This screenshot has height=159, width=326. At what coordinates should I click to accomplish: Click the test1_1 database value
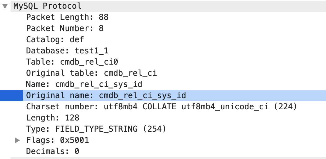(x=92, y=51)
